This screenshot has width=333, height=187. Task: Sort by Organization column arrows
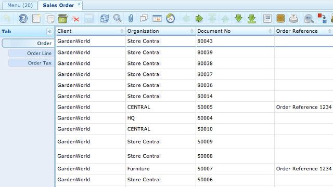192,31
